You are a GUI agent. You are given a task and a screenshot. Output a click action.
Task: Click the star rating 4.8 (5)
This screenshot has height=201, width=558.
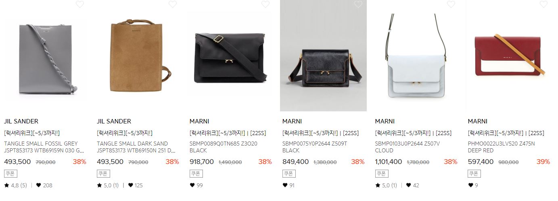(x=16, y=185)
